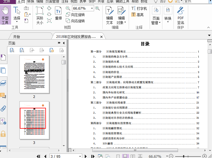Screen dimensions: 212x158
Task: Switch to the Home (主页) ribbon tab
Action: pos(21,2)
